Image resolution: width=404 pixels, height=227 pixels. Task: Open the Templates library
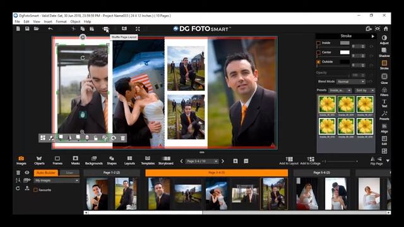click(148, 160)
